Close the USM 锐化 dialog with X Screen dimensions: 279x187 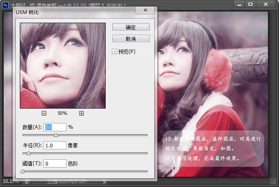coord(146,12)
